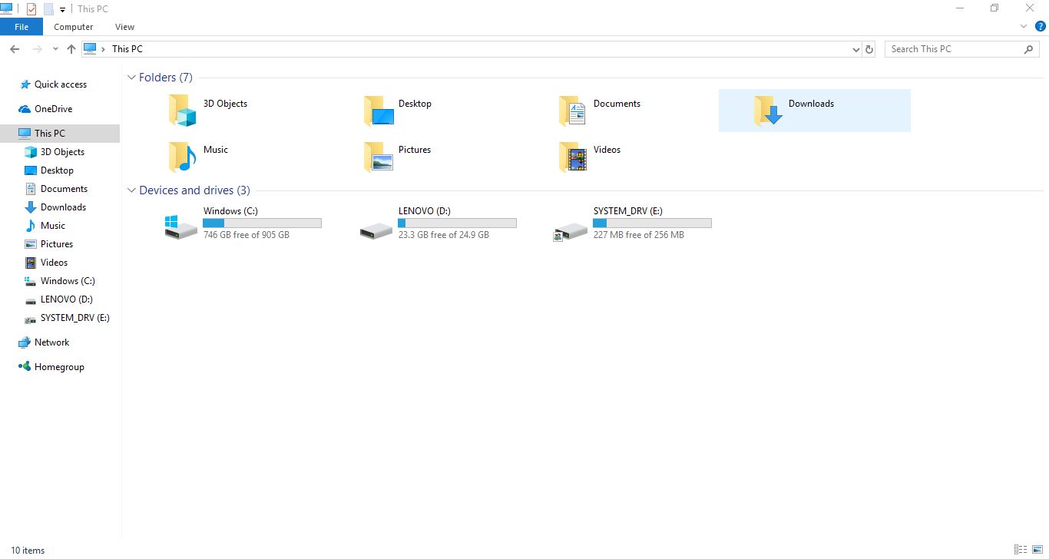Switch to large thumbnails view in status bar
1049x559 pixels.
click(x=1037, y=550)
